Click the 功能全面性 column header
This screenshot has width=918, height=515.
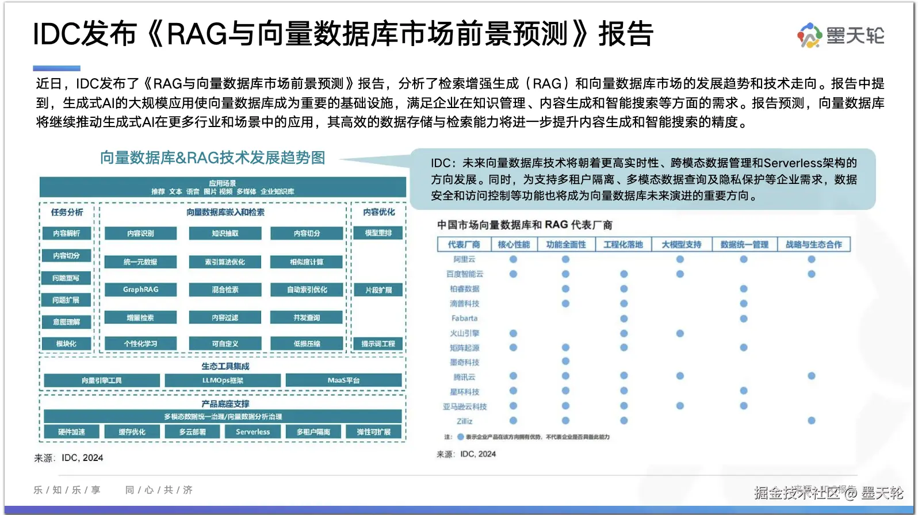pos(566,245)
